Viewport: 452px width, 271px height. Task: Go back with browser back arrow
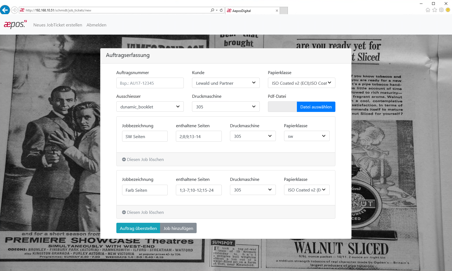tap(5, 10)
